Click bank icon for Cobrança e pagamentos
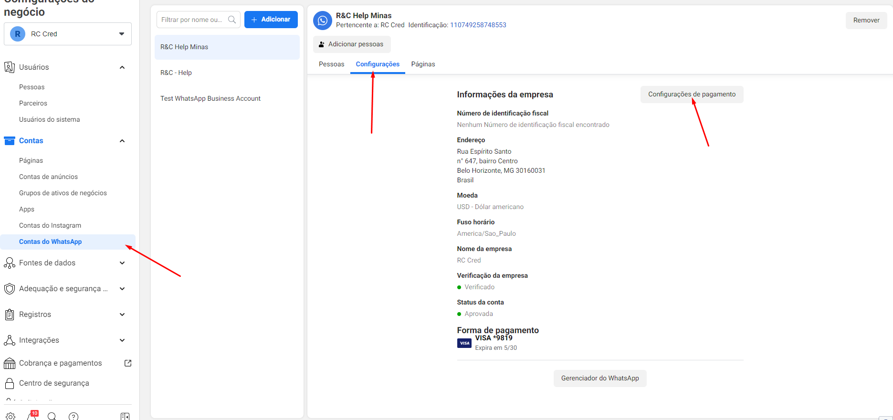893x420 pixels. click(x=10, y=363)
